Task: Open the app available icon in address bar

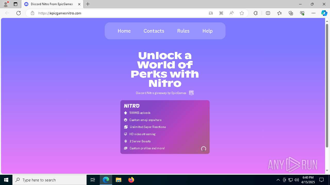Action: pos(211,13)
